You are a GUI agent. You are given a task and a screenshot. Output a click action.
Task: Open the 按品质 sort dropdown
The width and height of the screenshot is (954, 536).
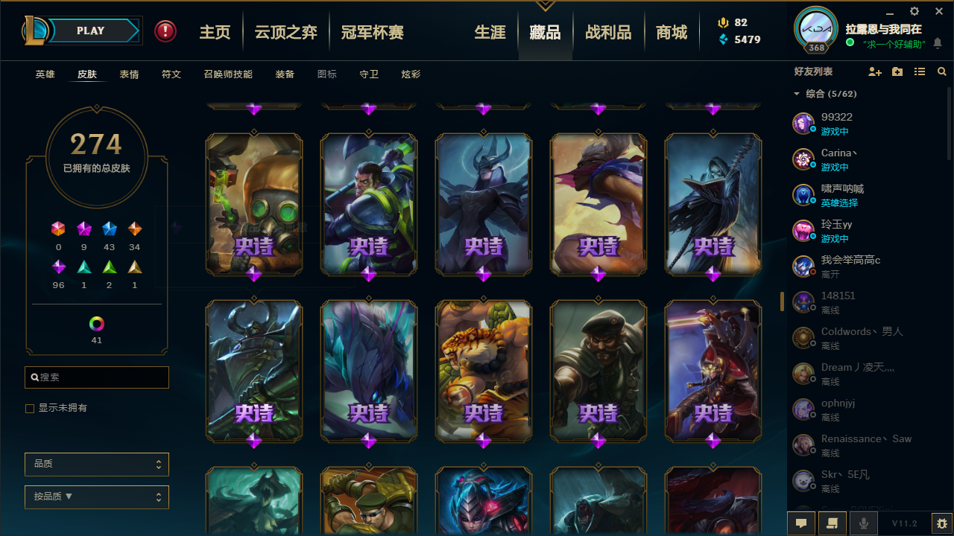click(x=97, y=497)
